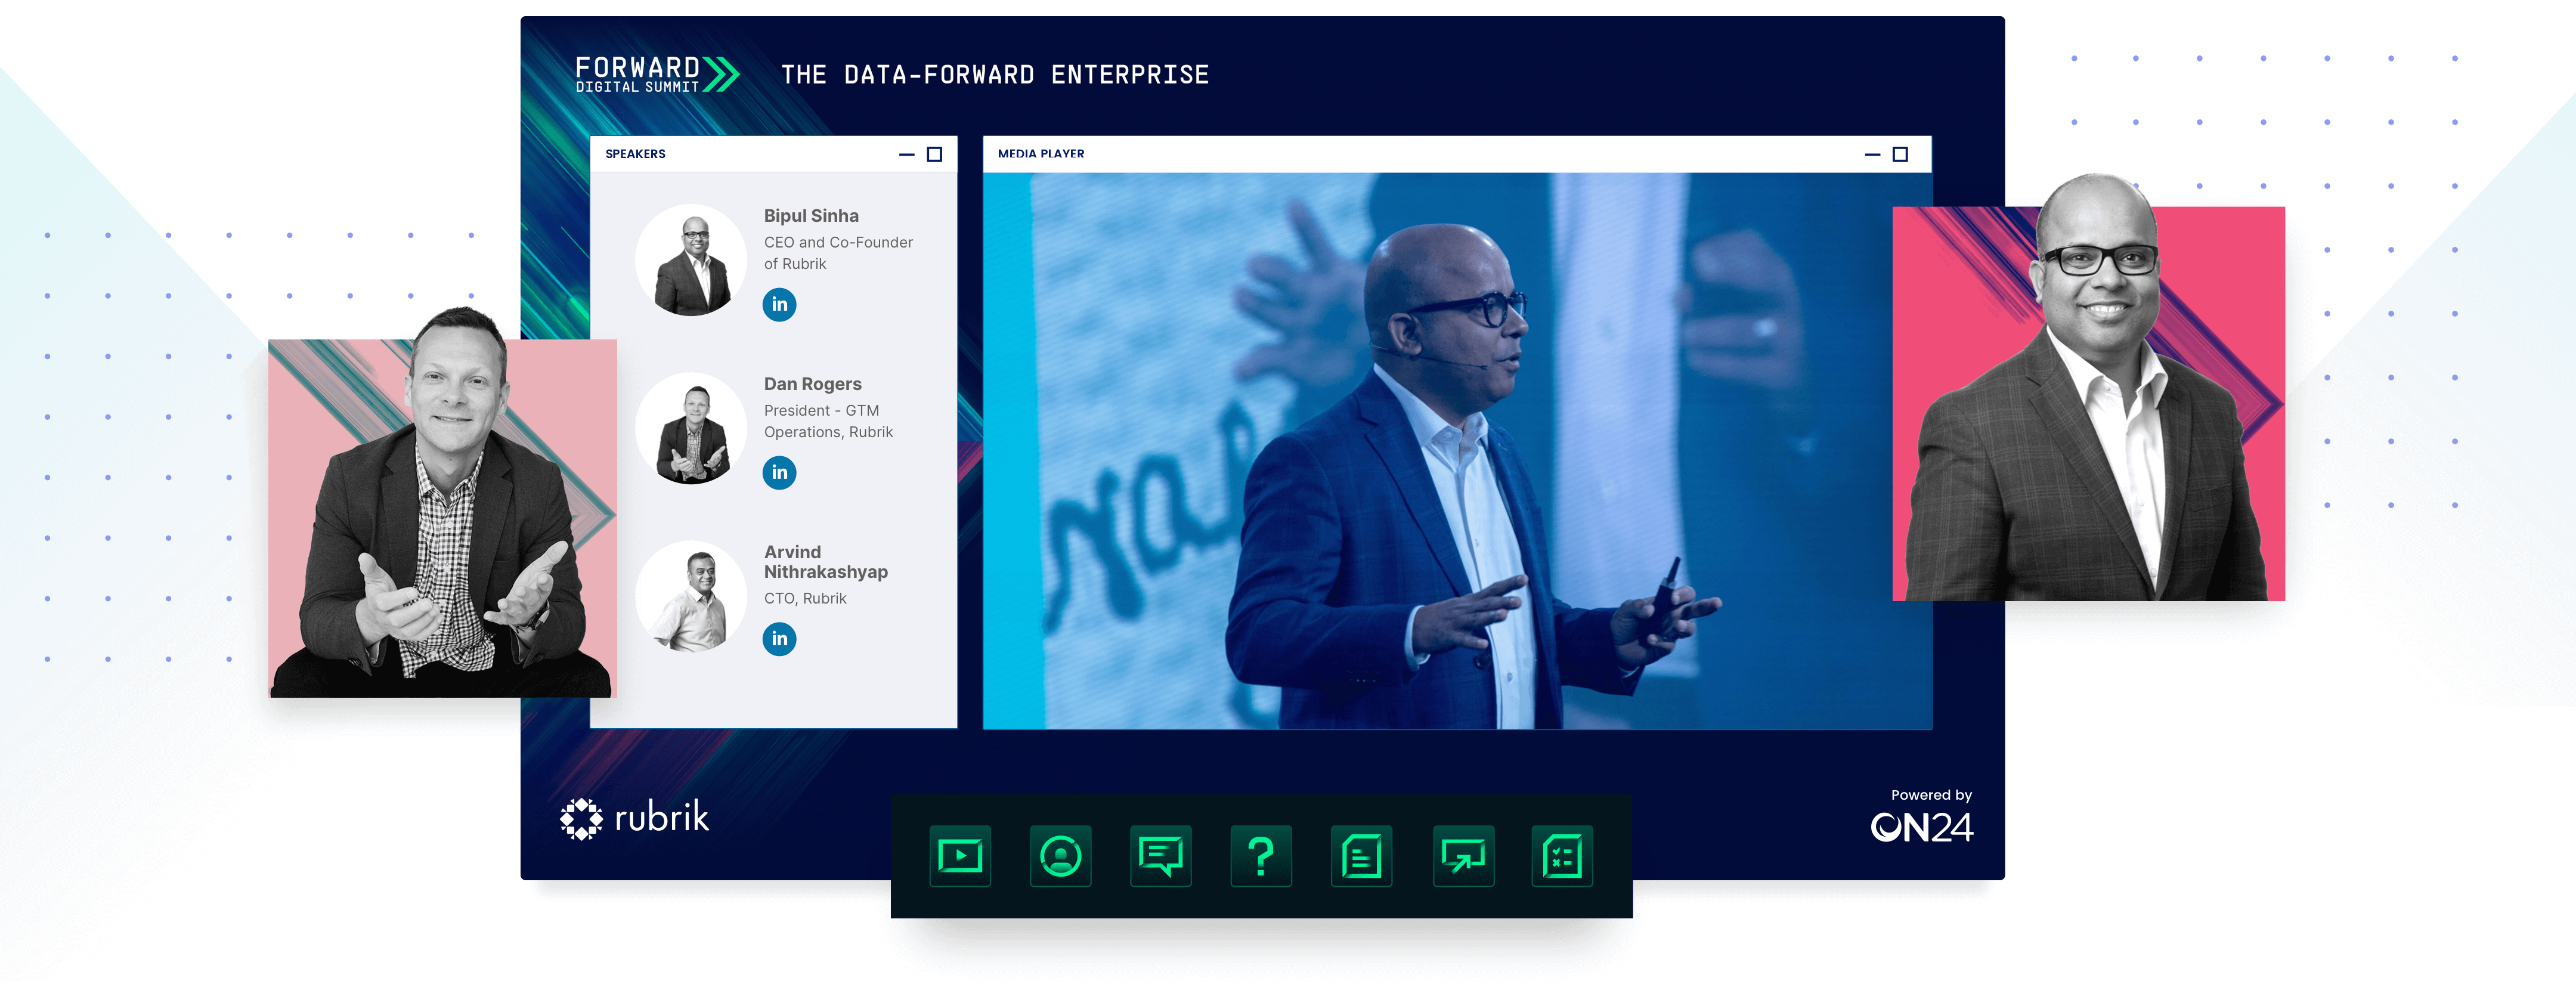
Task: Open the media player icon in the toolbar
Action: coord(960,856)
